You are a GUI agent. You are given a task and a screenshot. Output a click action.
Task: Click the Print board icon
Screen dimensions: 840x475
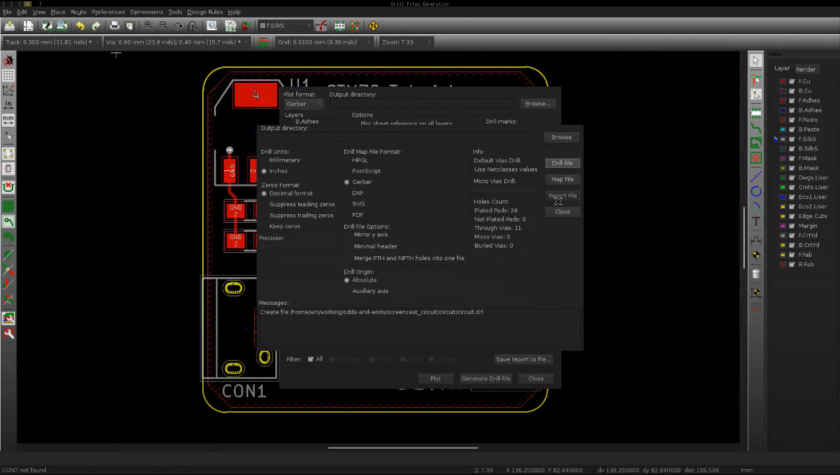click(114, 26)
